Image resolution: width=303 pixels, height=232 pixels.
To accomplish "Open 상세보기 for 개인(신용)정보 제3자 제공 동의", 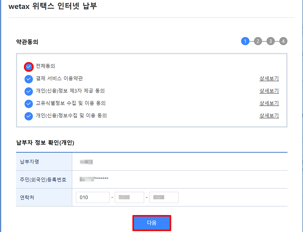I will point(269,91).
